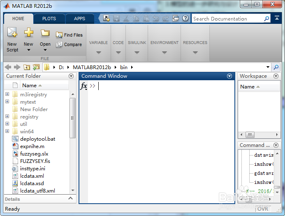Select expnihe.m file

[32, 146]
